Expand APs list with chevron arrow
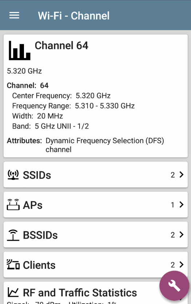191x304 pixels. click(x=182, y=204)
